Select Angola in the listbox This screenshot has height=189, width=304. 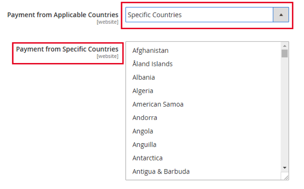point(143,131)
